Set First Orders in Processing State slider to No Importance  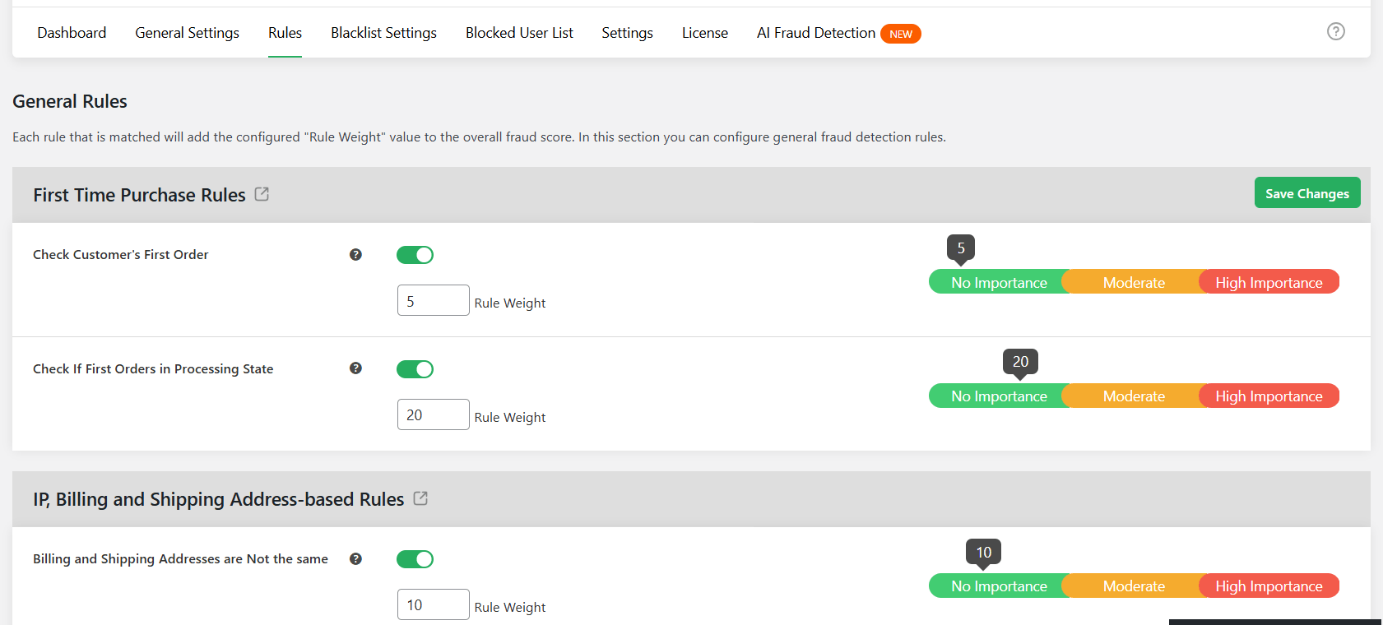(999, 396)
